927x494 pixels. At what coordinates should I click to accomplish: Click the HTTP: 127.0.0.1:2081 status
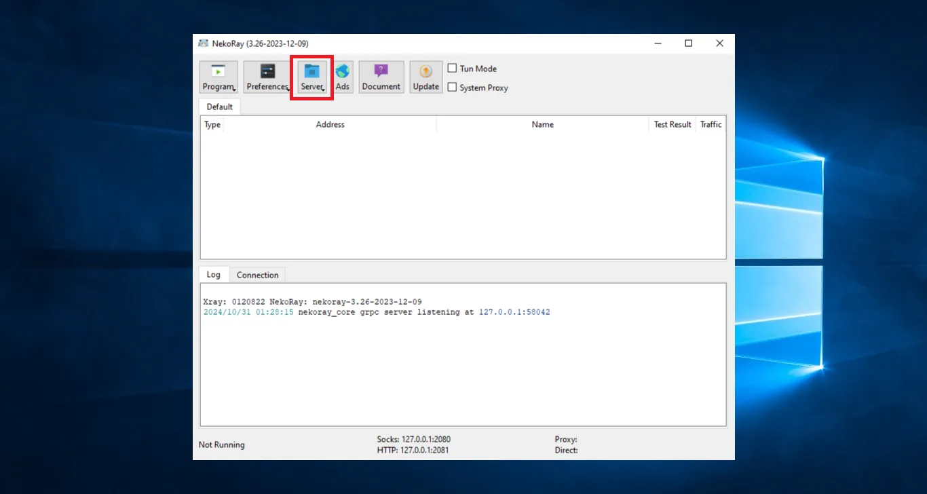(413, 450)
